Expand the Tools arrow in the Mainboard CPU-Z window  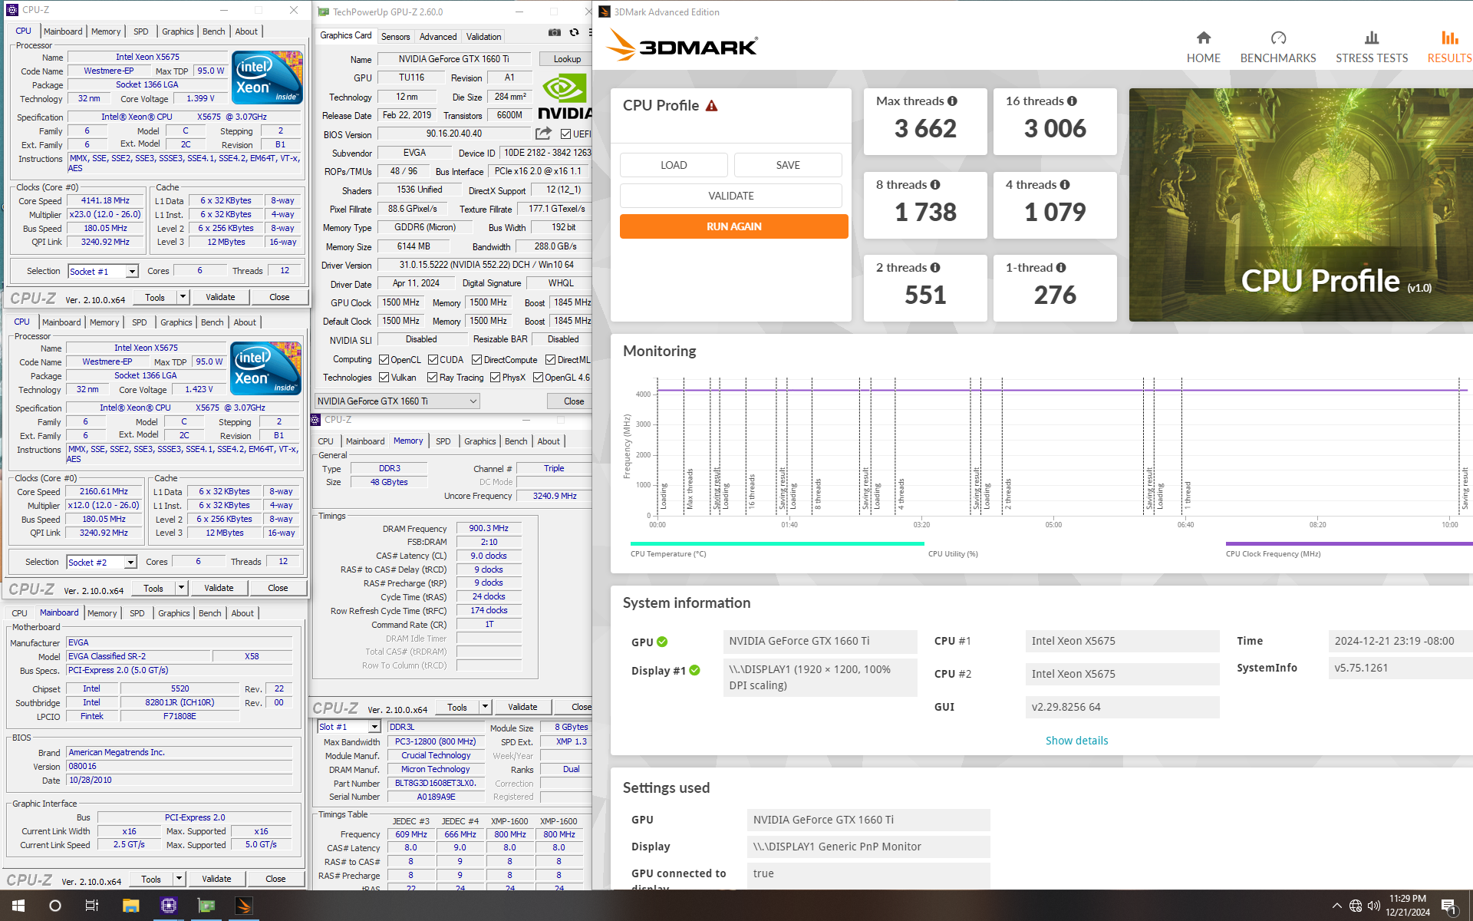(x=179, y=879)
